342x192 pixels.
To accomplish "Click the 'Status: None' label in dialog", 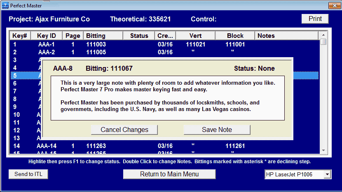I will 254,68.
